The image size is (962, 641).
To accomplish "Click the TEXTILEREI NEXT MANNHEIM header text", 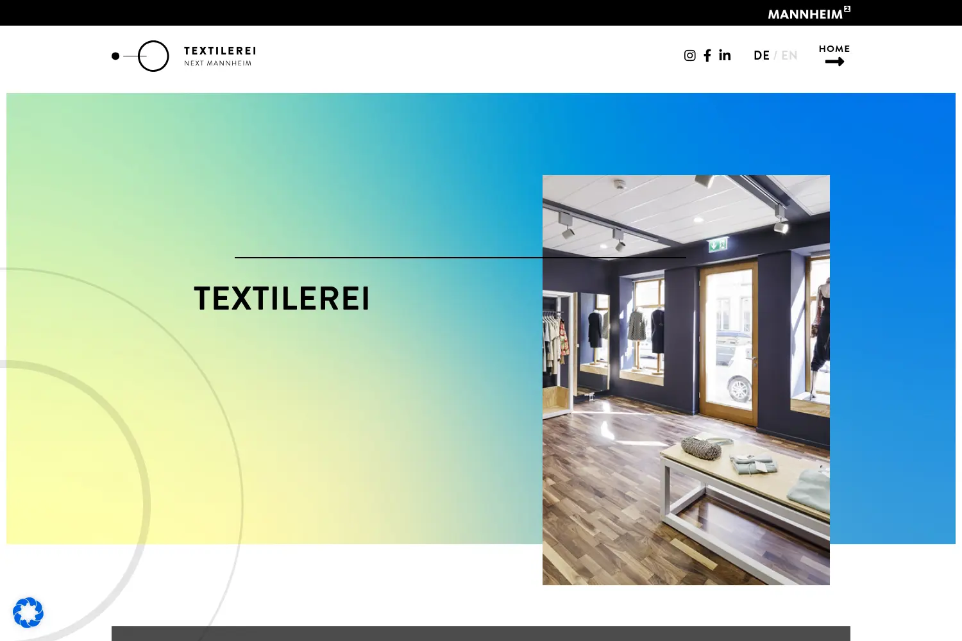I will (220, 56).
